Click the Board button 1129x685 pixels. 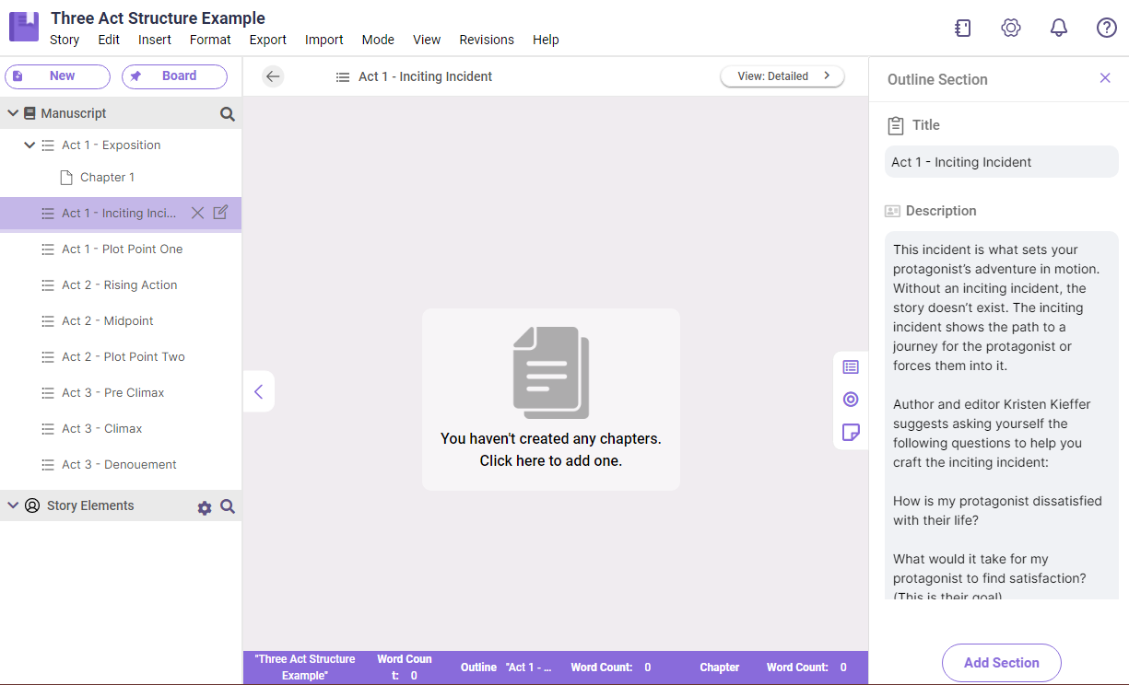pyautogui.click(x=174, y=76)
